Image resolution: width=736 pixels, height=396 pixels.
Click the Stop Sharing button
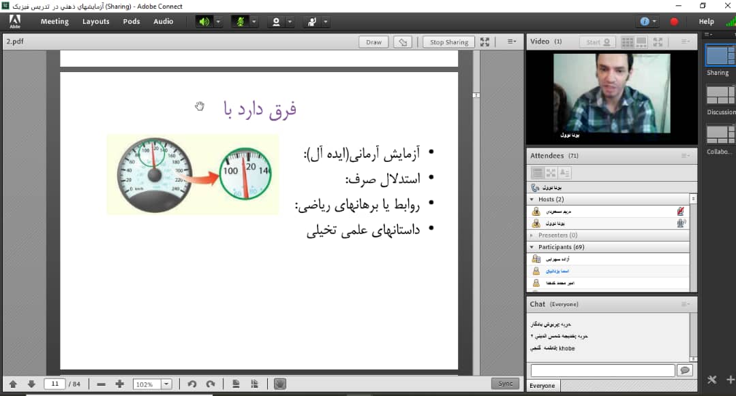448,42
